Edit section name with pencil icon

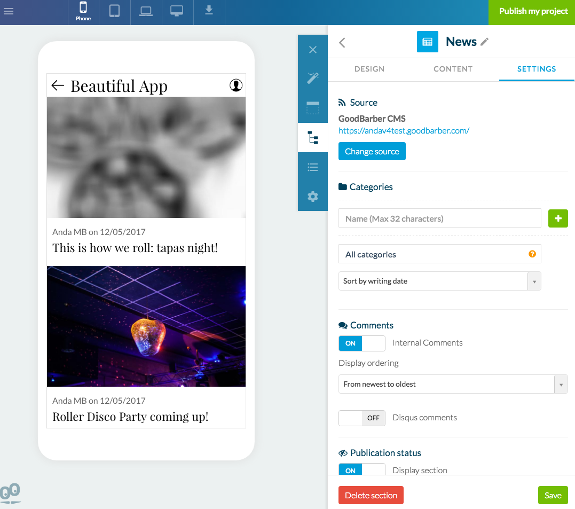[485, 42]
